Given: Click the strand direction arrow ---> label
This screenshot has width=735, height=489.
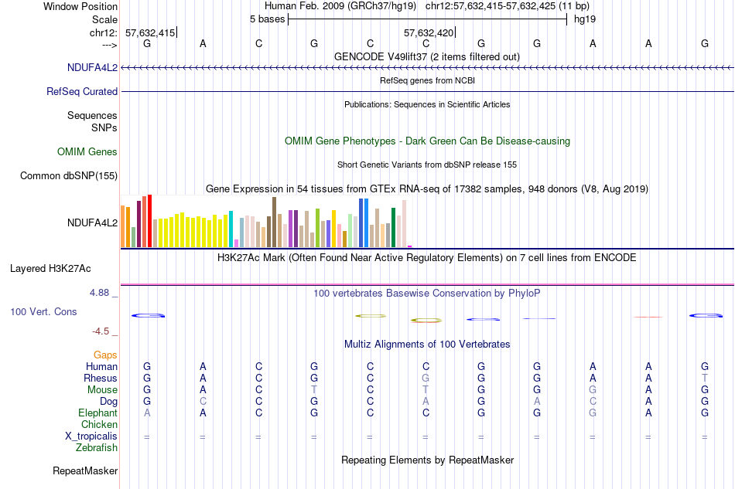Looking at the screenshot, I should point(109,45).
